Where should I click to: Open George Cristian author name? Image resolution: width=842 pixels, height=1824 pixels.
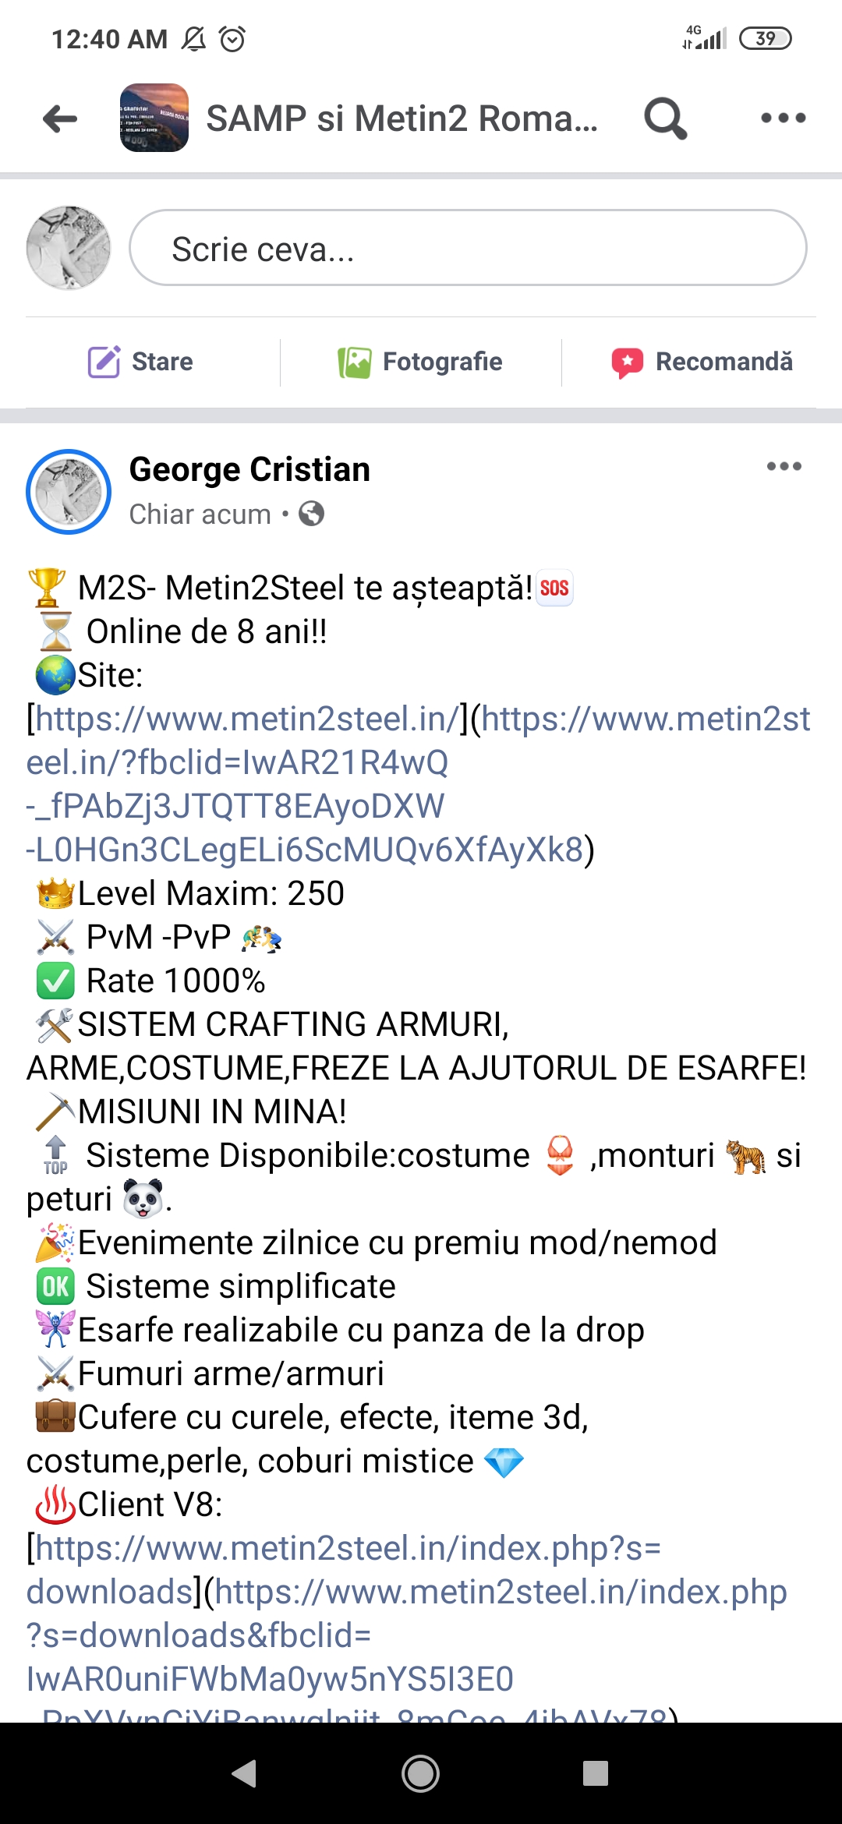[249, 470]
